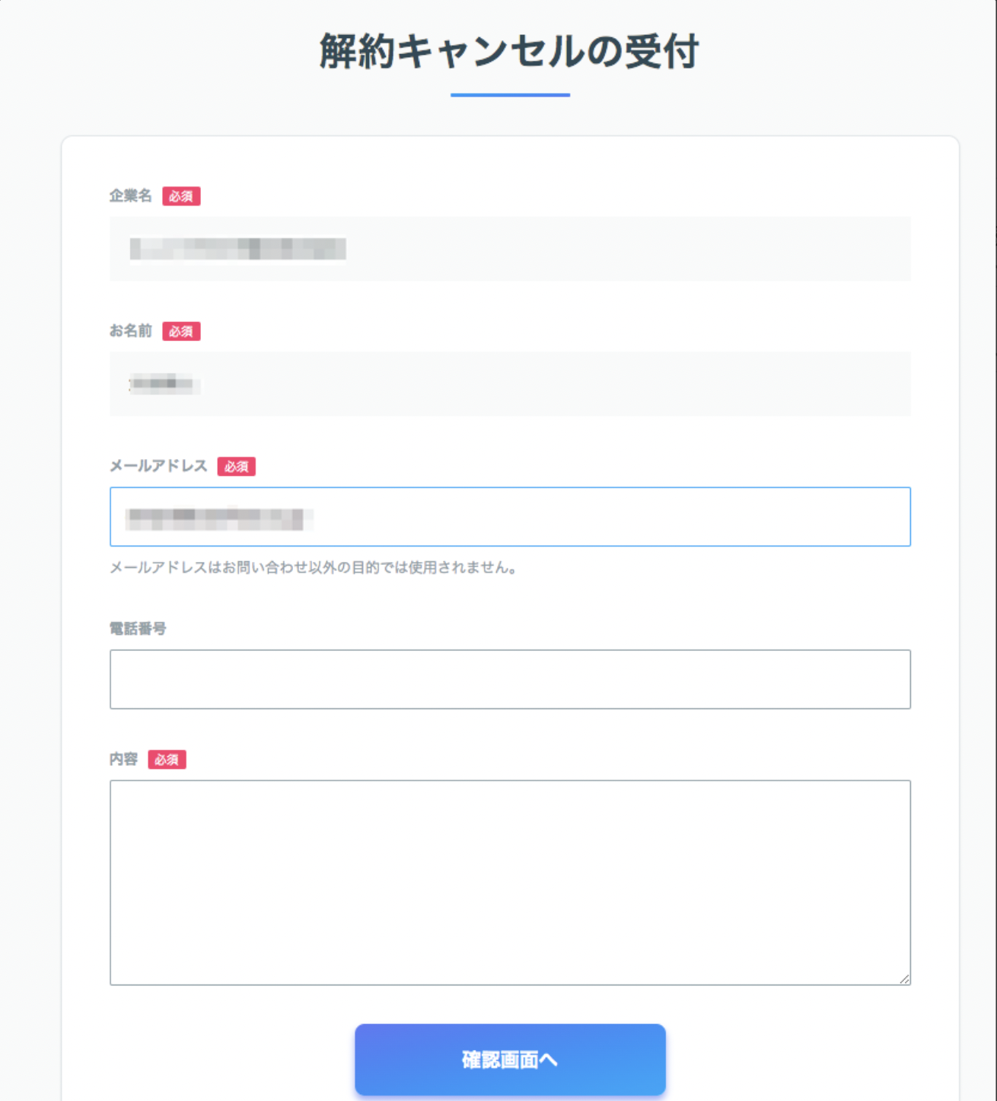
Task: Click the 内容 field label
Action: 124,758
